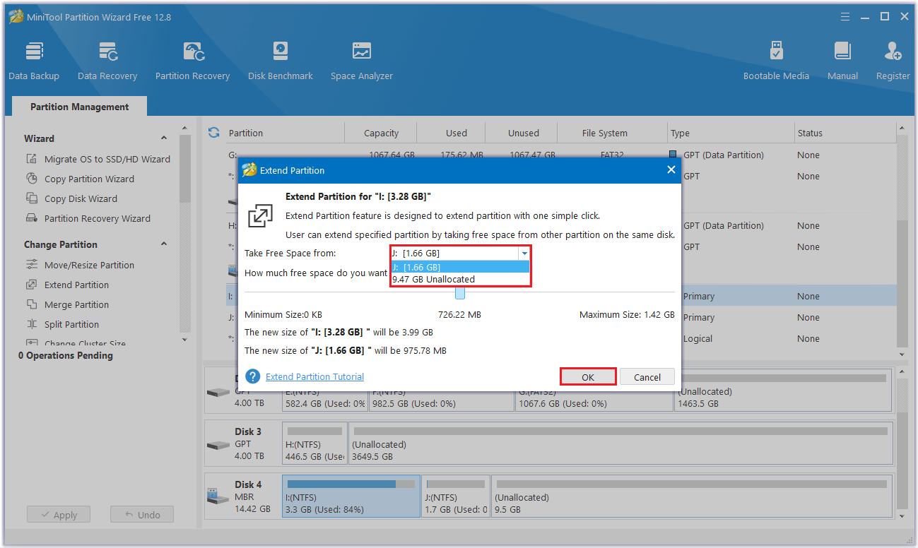Viewport: 918px width, 548px height.
Task: Select 3649.5 GB Unallocated block on Disk 3
Action: pyautogui.click(x=620, y=443)
